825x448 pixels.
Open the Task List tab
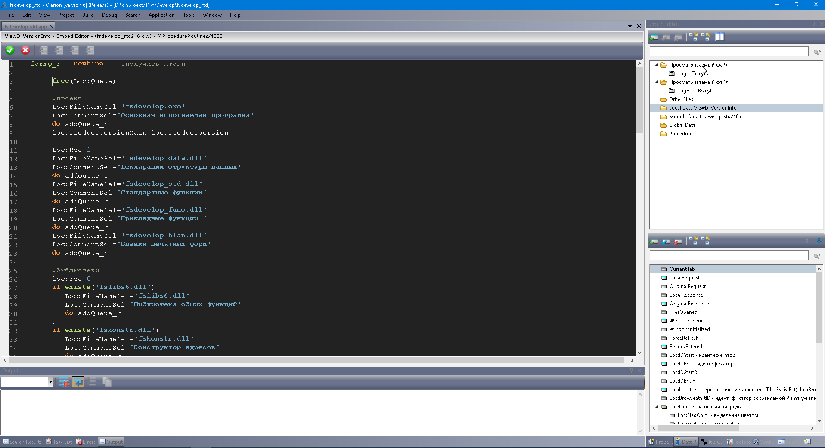tap(59, 442)
